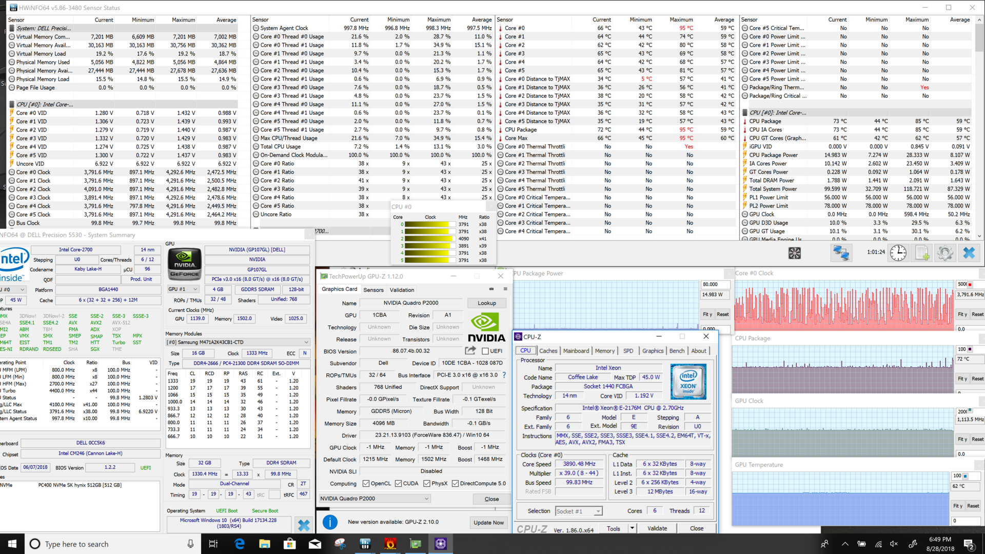Open GPU-Z hamburger menu icon
This screenshot has height=554, width=985.
[x=505, y=289]
